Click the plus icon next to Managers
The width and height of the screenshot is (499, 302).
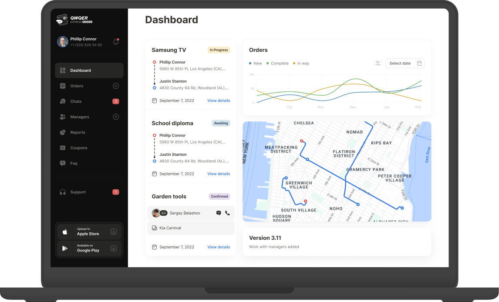pyautogui.click(x=116, y=117)
